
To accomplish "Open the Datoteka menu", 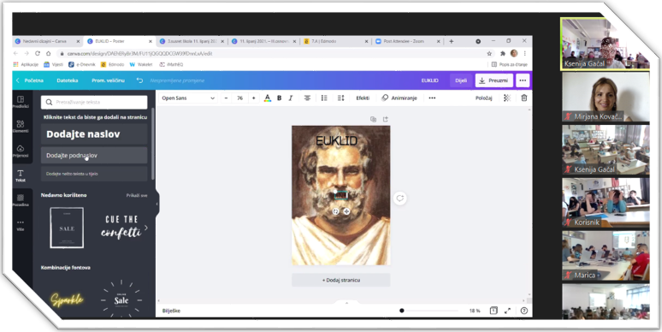I will 67,80.
